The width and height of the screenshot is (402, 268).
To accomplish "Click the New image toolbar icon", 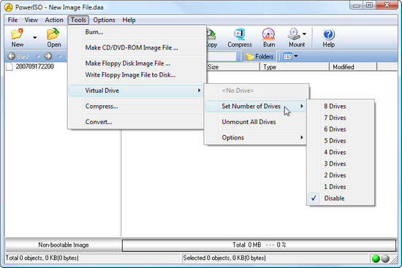I will click(18, 34).
